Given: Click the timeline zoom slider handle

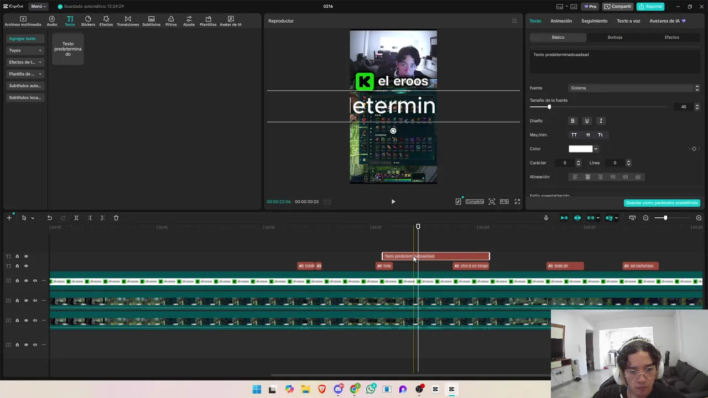Looking at the screenshot, I should (x=665, y=218).
